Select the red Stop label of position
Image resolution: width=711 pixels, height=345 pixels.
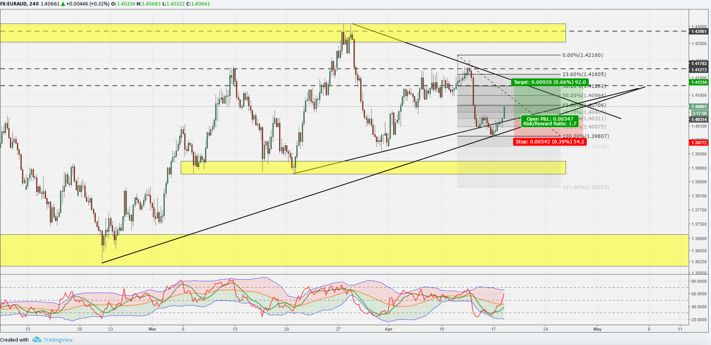(x=549, y=142)
